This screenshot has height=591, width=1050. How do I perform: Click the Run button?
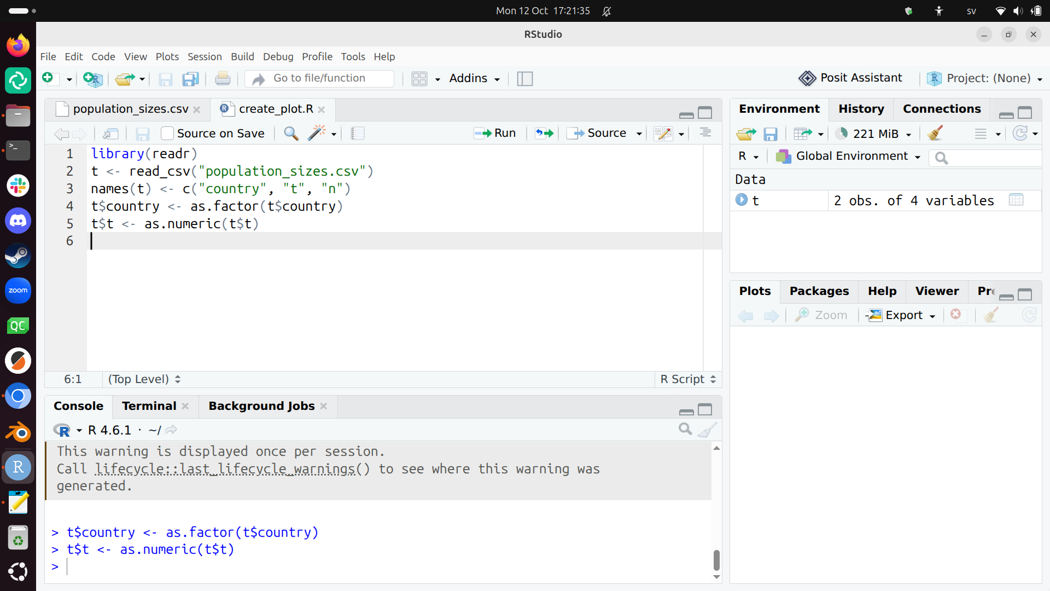click(495, 133)
